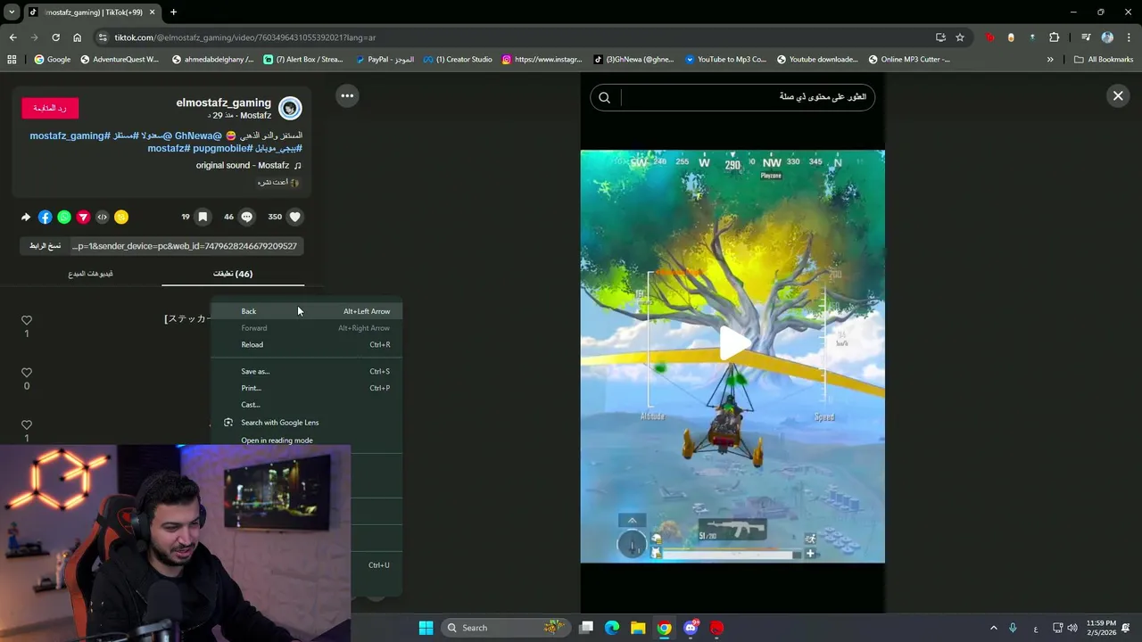Open the tab search dropdown arrow

tap(12, 12)
